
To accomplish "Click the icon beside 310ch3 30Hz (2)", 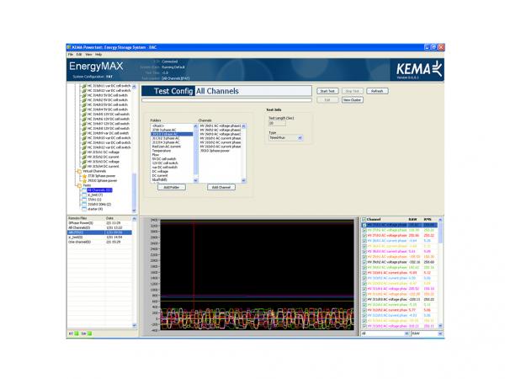I will click(x=84, y=205).
